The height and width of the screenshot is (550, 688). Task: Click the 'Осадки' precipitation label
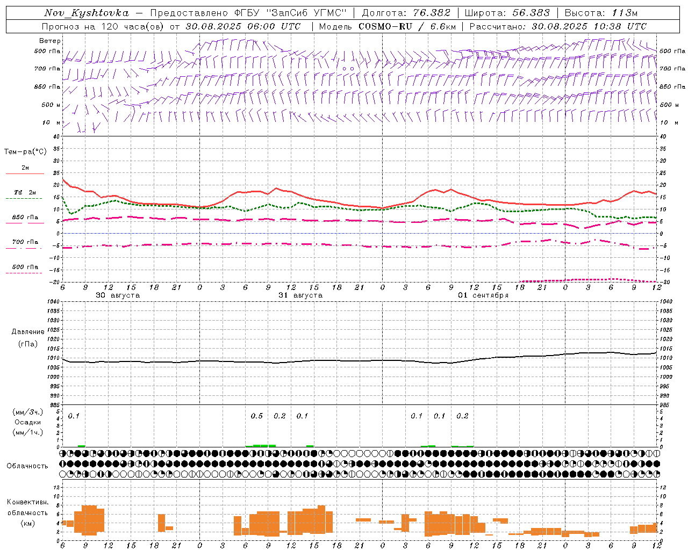point(28,422)
